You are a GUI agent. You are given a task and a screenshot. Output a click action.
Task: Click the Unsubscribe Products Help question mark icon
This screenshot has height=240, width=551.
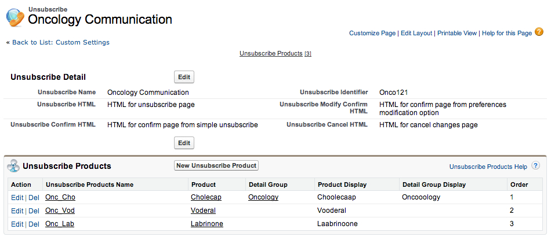coord(535,166)
